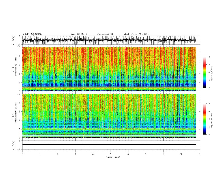Click the ch.2 PSD color scale bar

pos(204,119)
